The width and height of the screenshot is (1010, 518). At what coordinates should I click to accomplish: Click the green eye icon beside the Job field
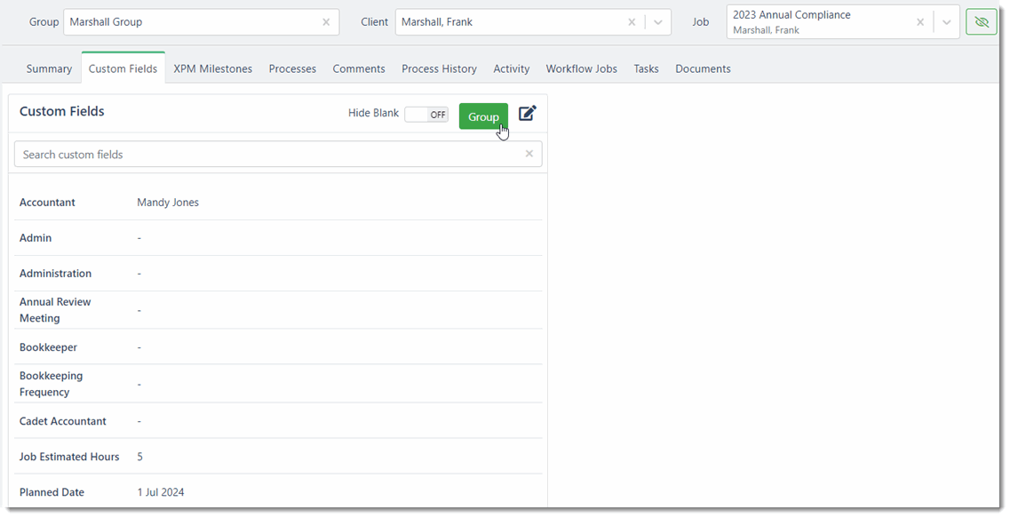click(x=981, y=20)
